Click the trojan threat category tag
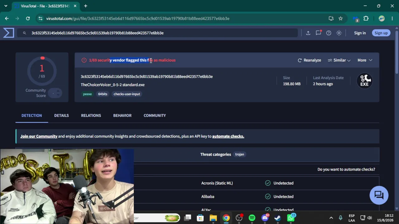The height and width of the screenshot is (224, 399). 239,154
